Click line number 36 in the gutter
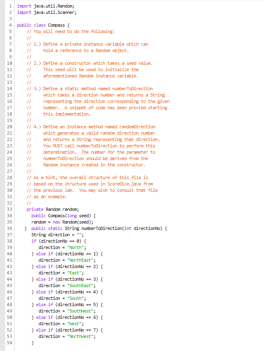The height and width of the screenshot is (351, 265). pyautogui.click(x=10, y=228)
